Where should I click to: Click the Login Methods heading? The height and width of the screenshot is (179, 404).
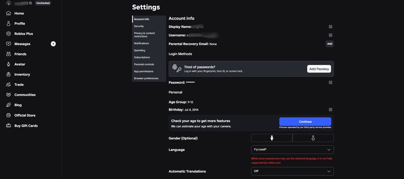(x=180, y=54)
